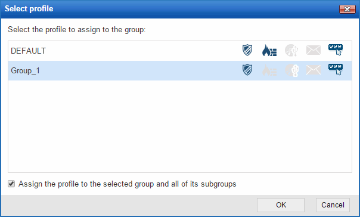
Task: Click the 'Select the profile to assign' instruction text
Action: (x=77, y=30)
